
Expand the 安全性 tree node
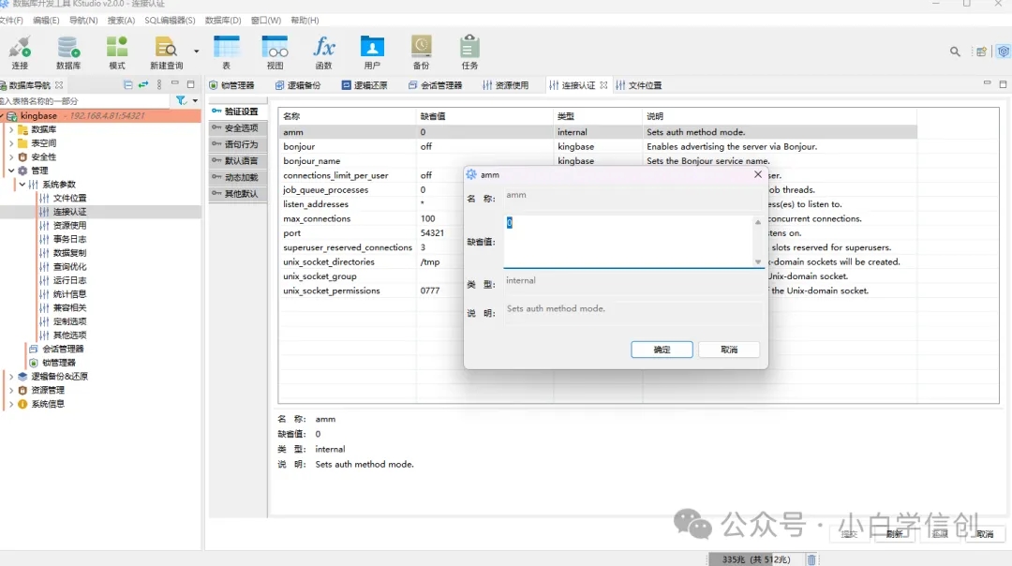coord(11,156)
